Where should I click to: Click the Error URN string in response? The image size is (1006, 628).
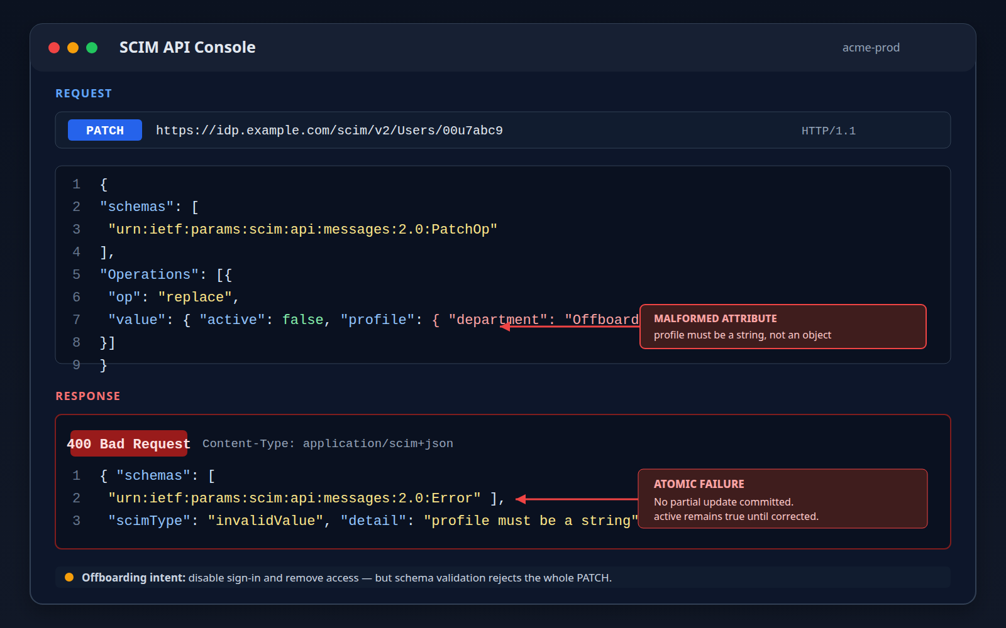(x=294, y=498)
